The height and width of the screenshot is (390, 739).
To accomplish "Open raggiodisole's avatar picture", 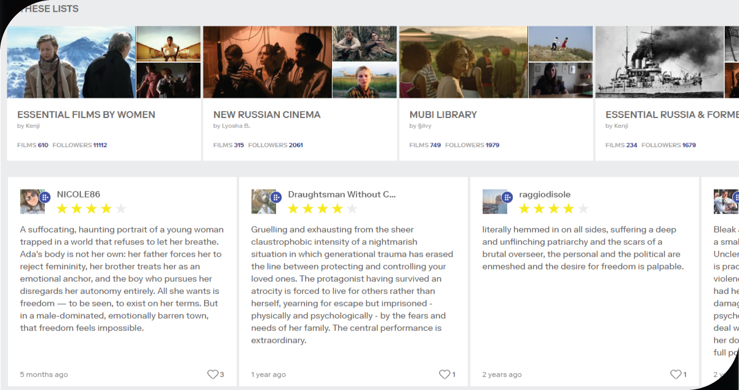I will coord(494,202).
